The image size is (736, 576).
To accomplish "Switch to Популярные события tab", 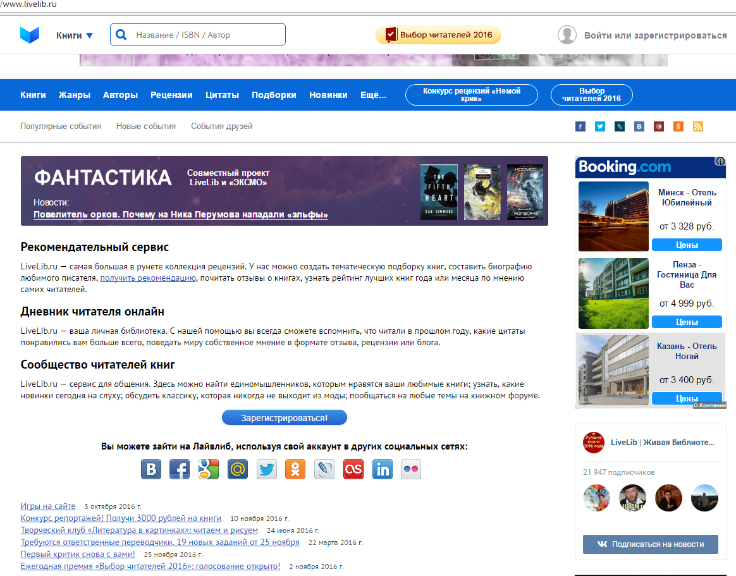I will 61,126.
